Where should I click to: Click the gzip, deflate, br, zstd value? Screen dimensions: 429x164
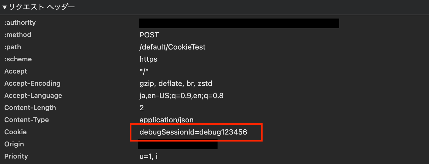(x=176, y=84)
